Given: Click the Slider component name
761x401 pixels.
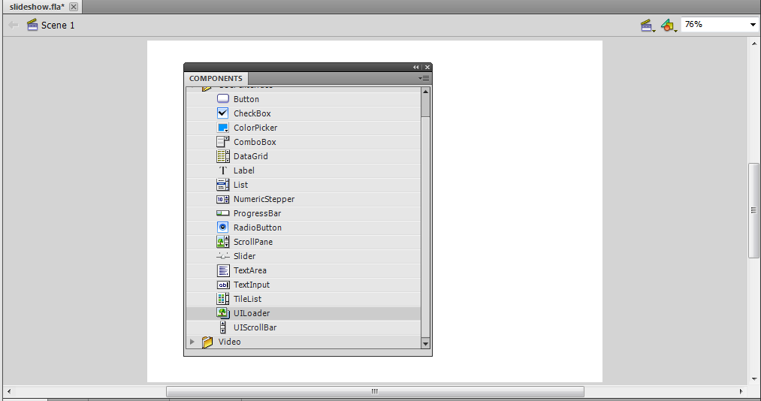Looking at the screenshot, I should coord(244,256).
